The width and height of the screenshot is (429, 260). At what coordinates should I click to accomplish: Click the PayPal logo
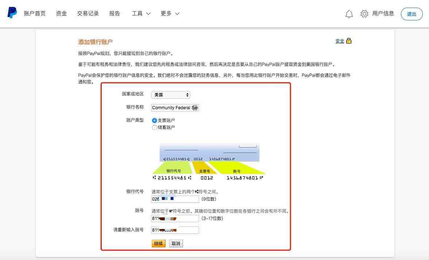click(12, 13)
